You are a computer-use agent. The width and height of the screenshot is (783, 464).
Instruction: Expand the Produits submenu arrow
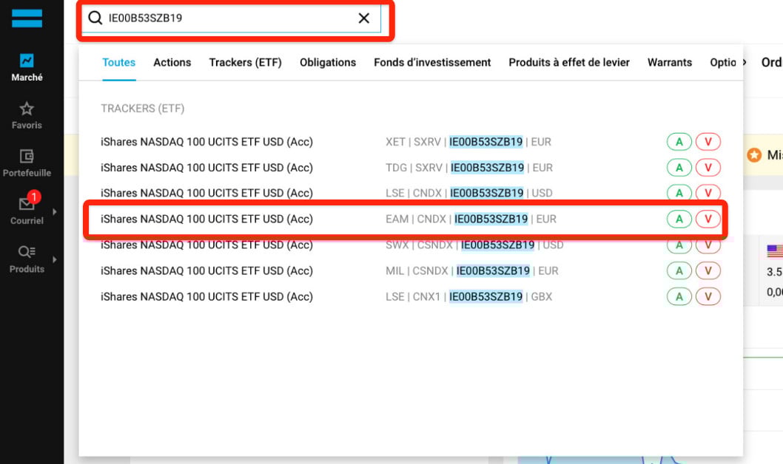point(55,259)
